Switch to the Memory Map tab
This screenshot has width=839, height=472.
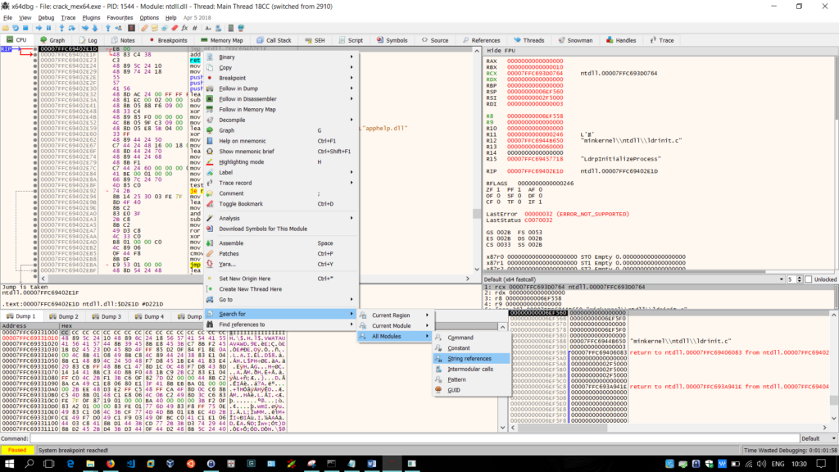coord(220,40)
